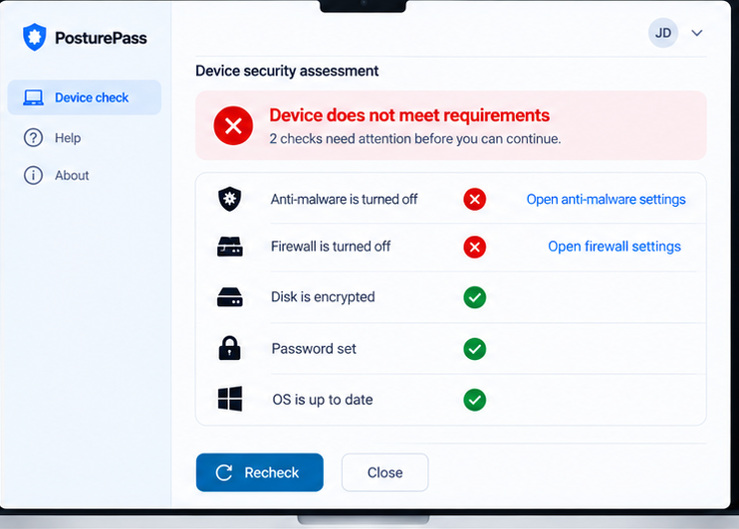Open firewall settings link
Viewport: 739px width, 529px height.
click(615, 247)
